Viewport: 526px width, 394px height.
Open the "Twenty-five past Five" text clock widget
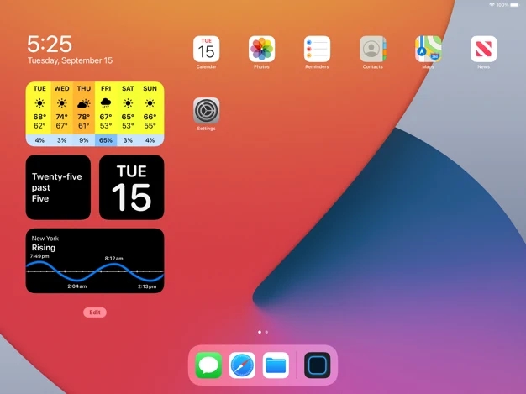[58, 187]
